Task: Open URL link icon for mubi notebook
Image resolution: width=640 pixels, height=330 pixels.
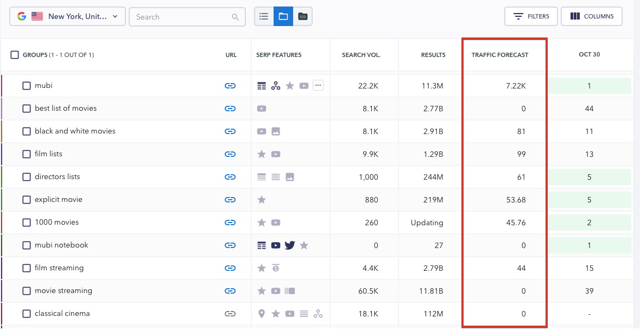Action: click(230, 245)
